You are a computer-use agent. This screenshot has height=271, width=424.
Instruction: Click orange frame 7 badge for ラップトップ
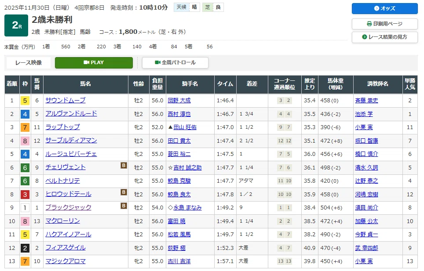[25, 127]
